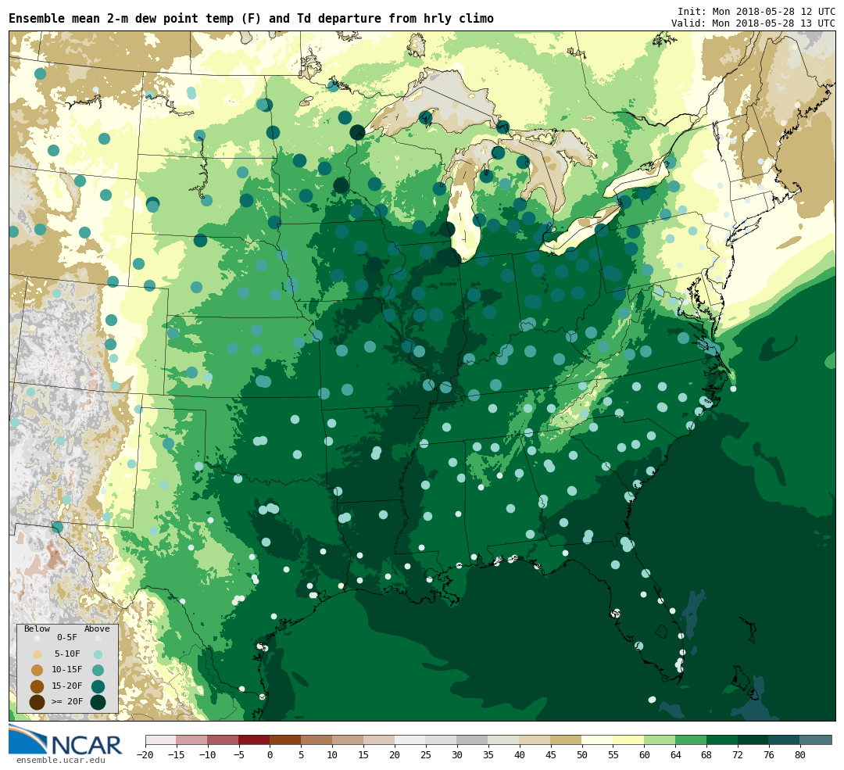Screen dimensions: 844x770
Task: Pick the 25 to 30 colorbar swatch
Action: tap(442, 740)
